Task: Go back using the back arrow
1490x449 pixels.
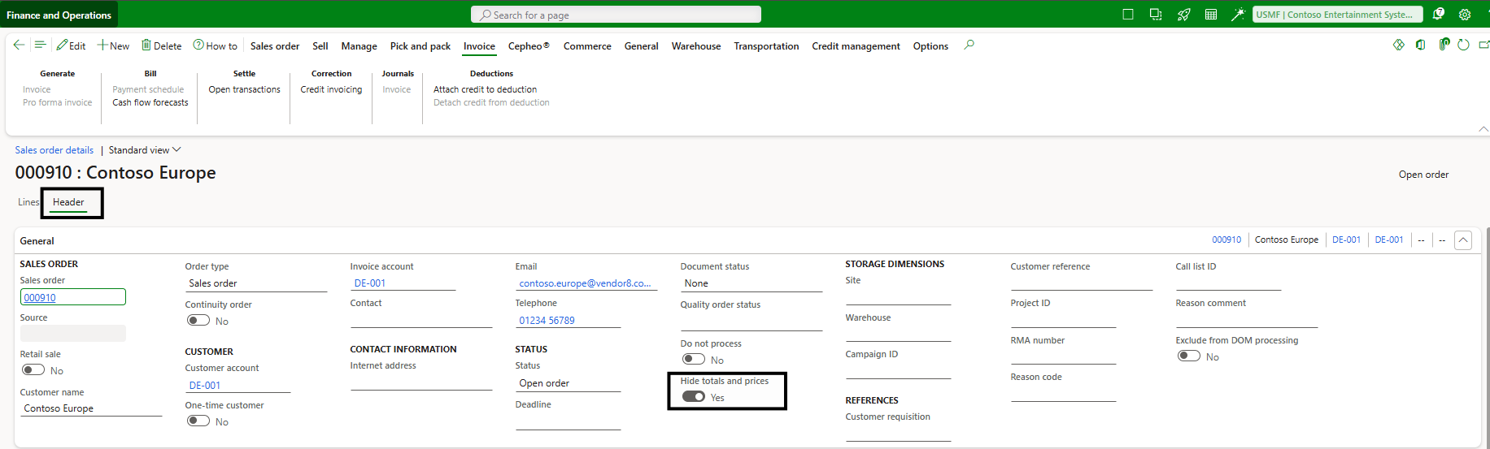Action: 19,45
